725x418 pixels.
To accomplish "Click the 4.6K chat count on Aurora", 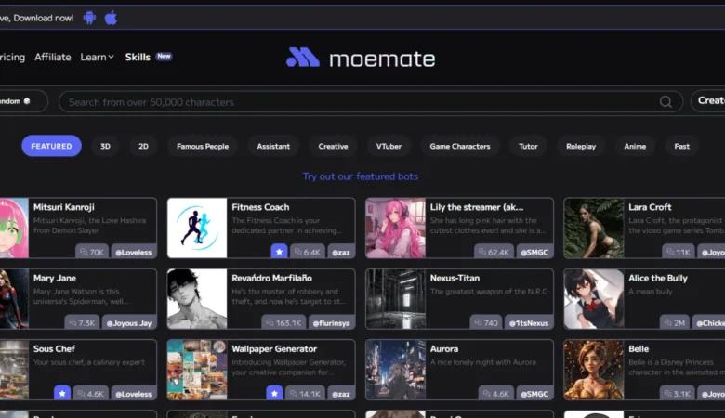I will click(496, 394).
